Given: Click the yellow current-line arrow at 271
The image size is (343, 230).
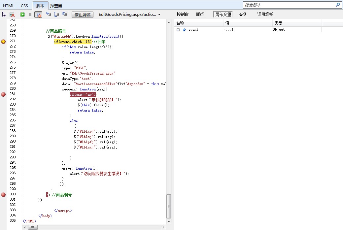Looking at the screenshot, I should (3, 42).
